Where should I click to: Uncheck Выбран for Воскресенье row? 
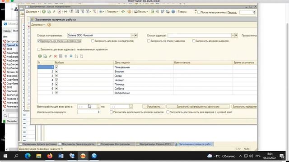click(x=56, y=93)
